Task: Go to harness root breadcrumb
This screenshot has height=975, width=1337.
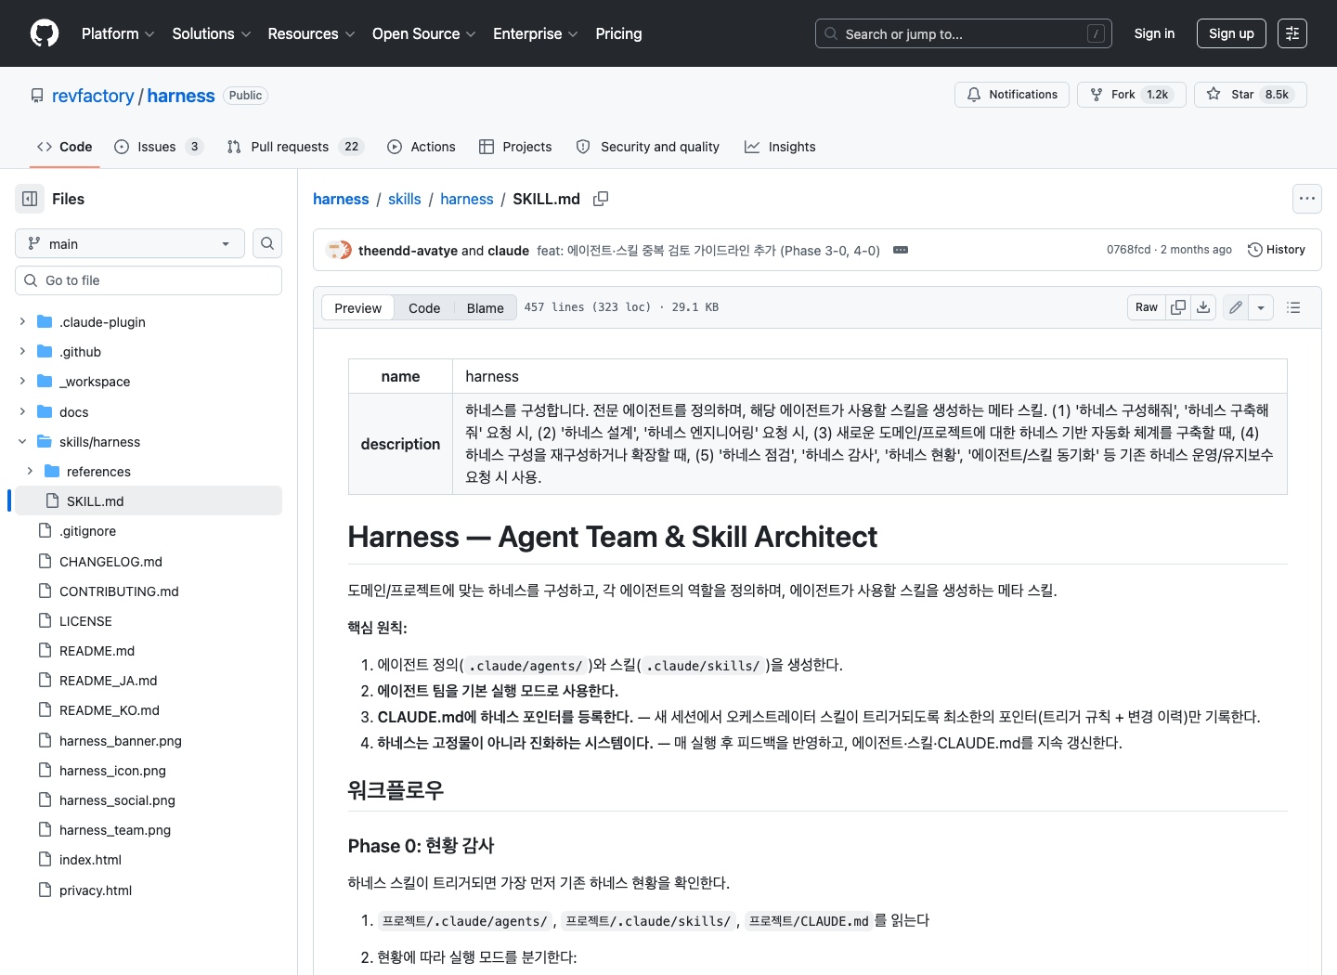Action: click(341, 199)
